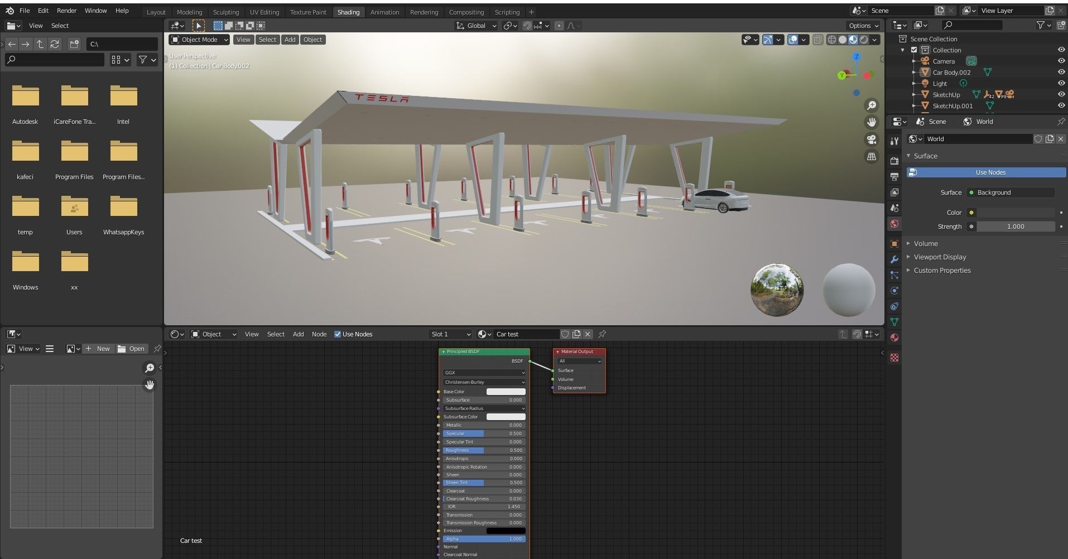
Task: Switch to the Modeling workspace tab
Action: click(189, 12)
